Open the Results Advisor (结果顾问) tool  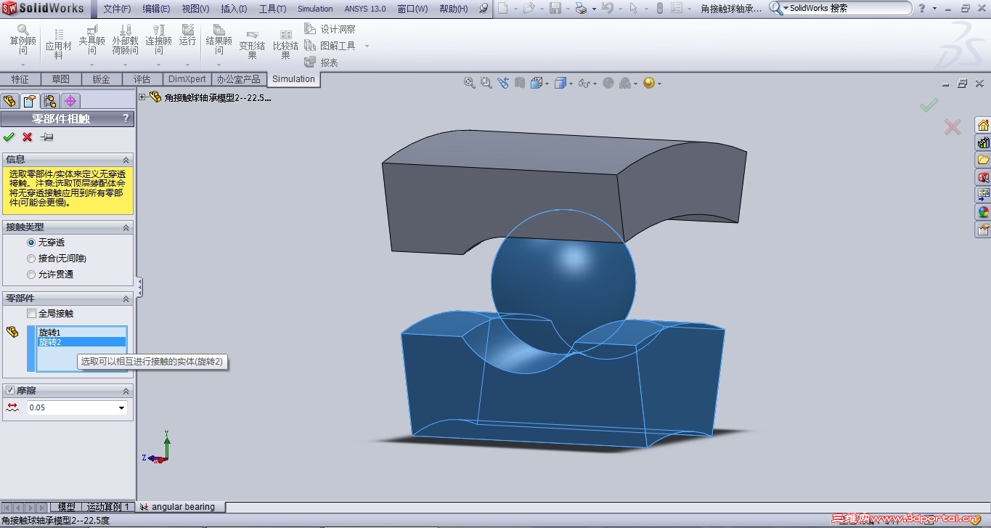click(x=219, y=40)
